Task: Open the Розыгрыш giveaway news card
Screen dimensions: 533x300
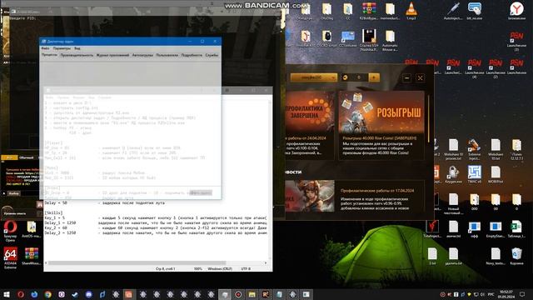Action: 381,126
